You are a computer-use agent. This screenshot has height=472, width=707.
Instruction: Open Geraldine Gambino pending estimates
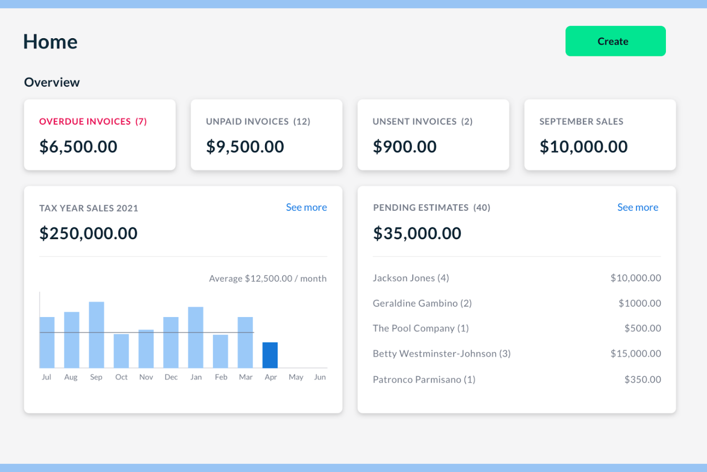422,303
